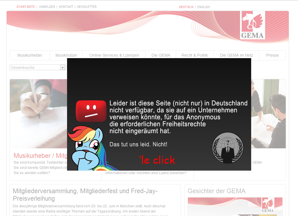Click the small GEMA logo in the Gesichter banner

point(268,205)
